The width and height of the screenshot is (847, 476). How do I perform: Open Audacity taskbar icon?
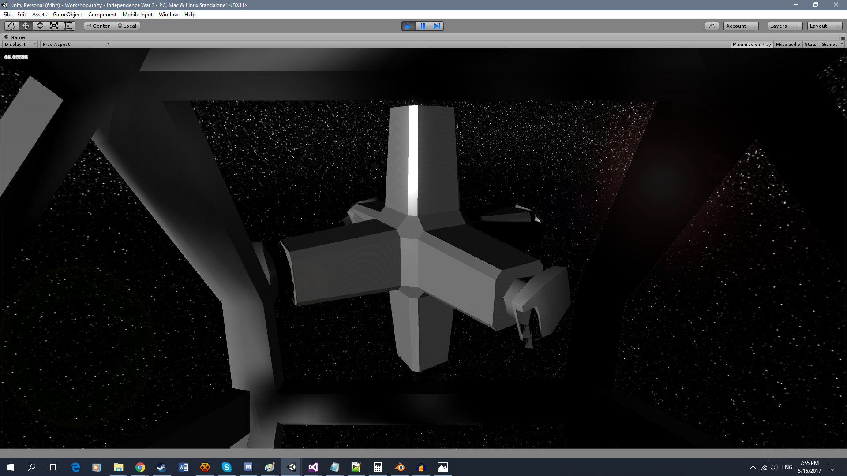421,467
